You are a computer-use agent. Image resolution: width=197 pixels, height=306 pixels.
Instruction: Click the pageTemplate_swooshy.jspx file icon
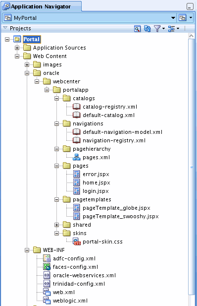coord(76,216)
